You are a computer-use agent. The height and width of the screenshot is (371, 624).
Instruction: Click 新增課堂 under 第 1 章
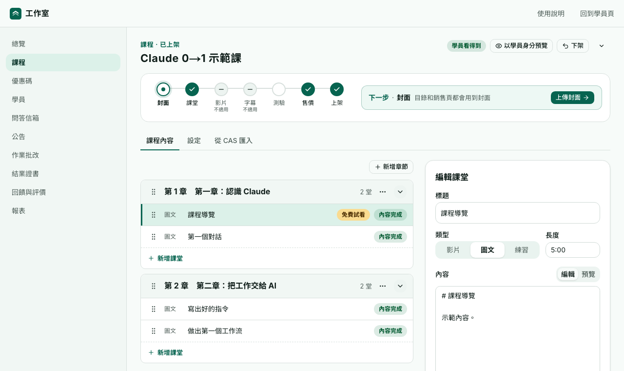[165, 258]
